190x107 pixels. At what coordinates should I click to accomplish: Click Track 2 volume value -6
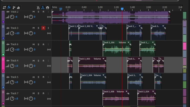(x=16, y=17)
